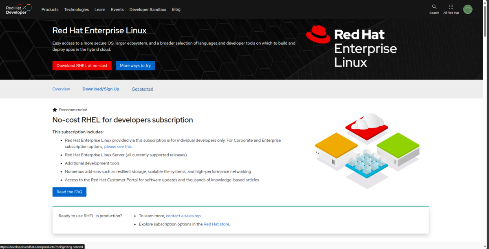Switch to the Overview tab
489x249 pixels.
61,89
